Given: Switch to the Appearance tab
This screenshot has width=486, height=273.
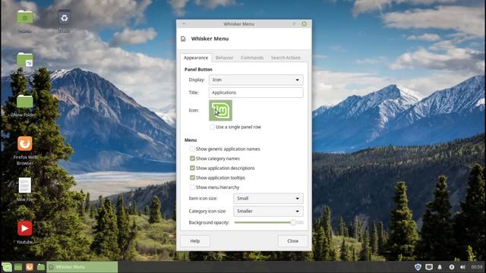Looking at the screenshot, I should (196, 58).
